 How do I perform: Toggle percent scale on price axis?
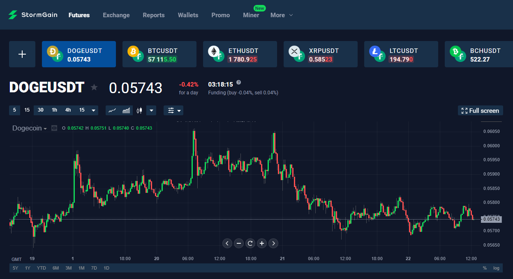click(485, 268)
